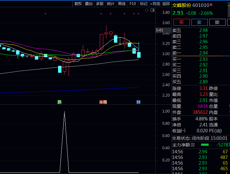The width and height of the screenshot is (230, 174).
Task: Open the 标记 marker option
Action: click(144, 4)
